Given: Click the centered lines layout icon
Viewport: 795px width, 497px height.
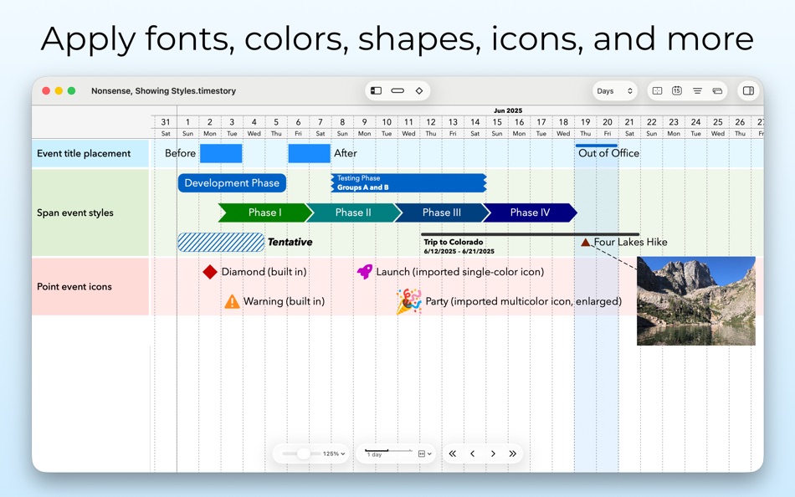Looking at the screenshot, I should 698,90.
